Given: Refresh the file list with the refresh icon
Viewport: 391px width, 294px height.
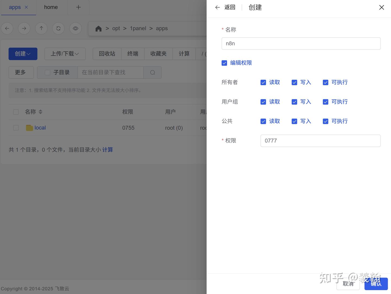Looking at the screenshot, I should (x=58, y=28).
